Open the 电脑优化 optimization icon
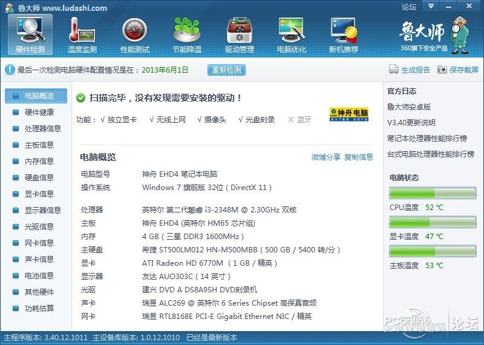Viewport: 484px width, 345px height. click(292, 34)
